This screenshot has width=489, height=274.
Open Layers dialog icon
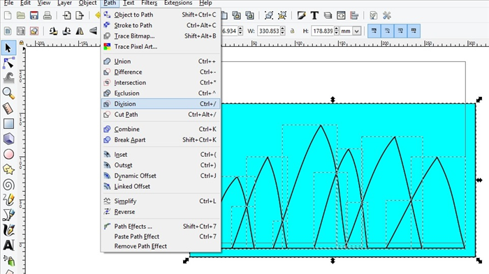tap(328, 15)
